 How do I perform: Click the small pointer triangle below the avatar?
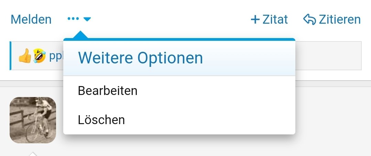(33, 154)
